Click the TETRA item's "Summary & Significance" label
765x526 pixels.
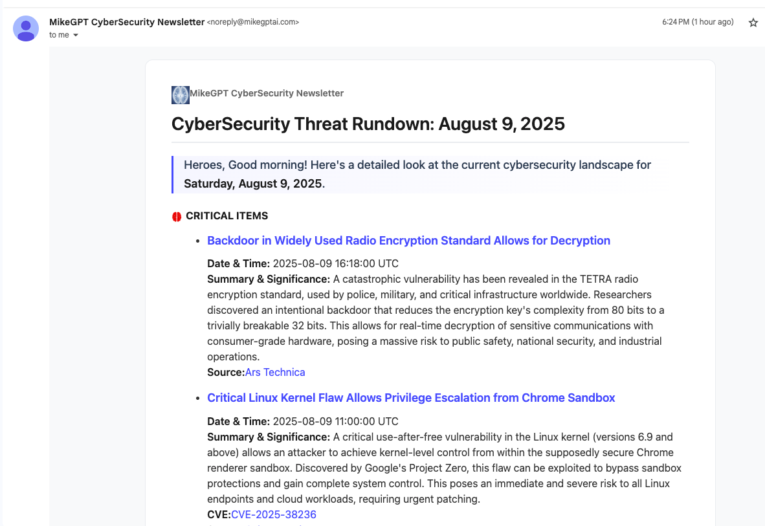click(x=269, y=279)
